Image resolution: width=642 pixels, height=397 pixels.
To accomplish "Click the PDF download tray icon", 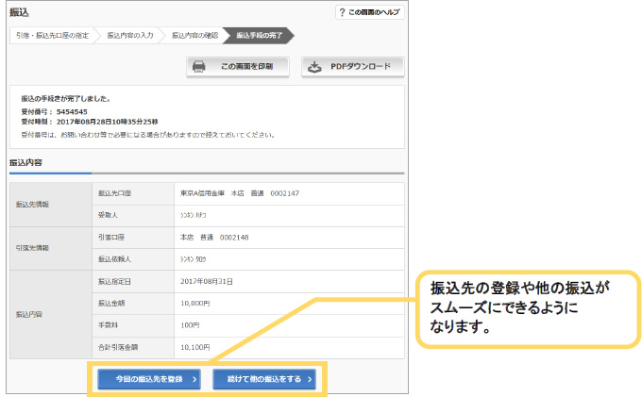I will pyautogui.click(x=314, y=67).
